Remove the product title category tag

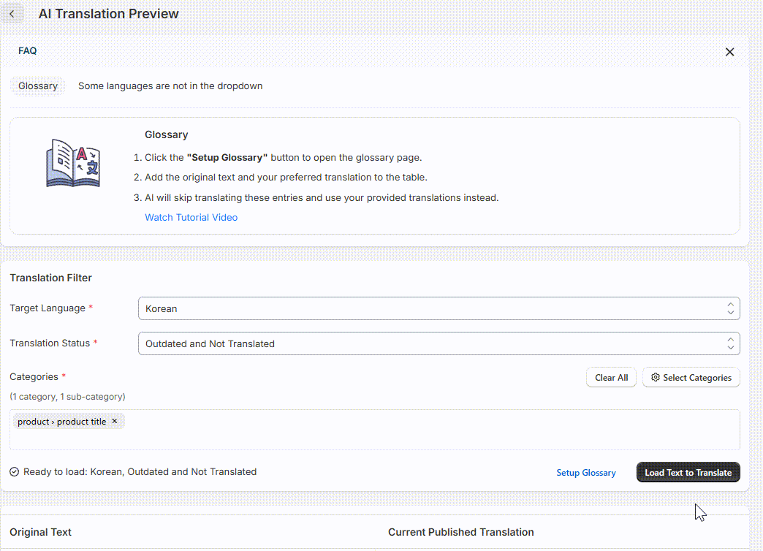tap(115, 421)
